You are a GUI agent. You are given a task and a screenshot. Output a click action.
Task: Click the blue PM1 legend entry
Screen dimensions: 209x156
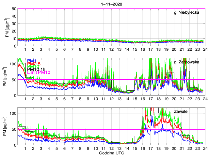click(32, 61)
